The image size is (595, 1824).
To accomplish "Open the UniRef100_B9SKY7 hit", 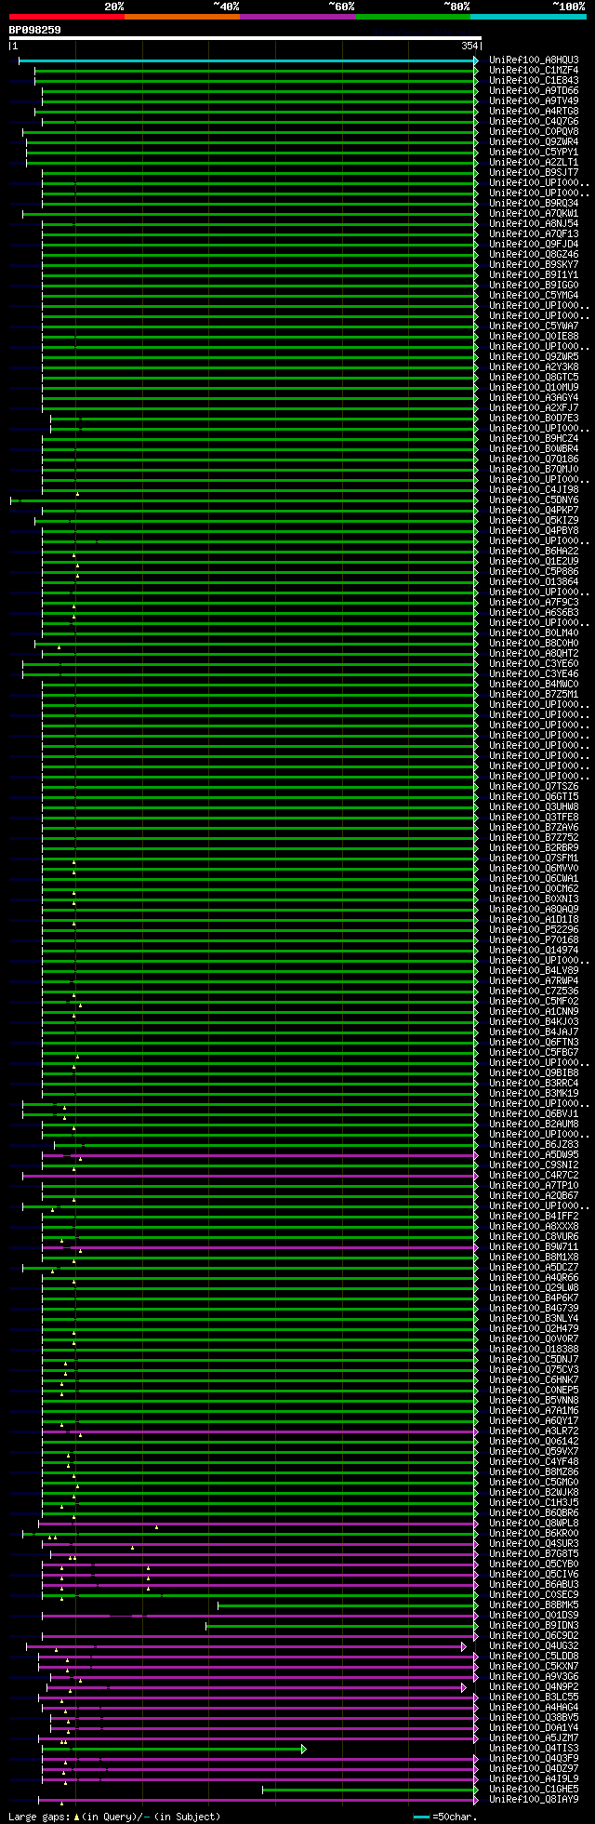I will point(534,264).
